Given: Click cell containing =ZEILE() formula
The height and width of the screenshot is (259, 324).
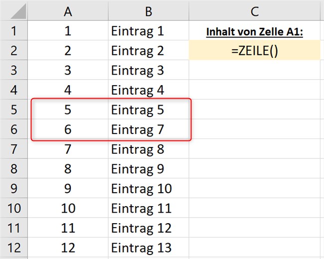Looking at the screenshot, I should [x=255, y=50].
